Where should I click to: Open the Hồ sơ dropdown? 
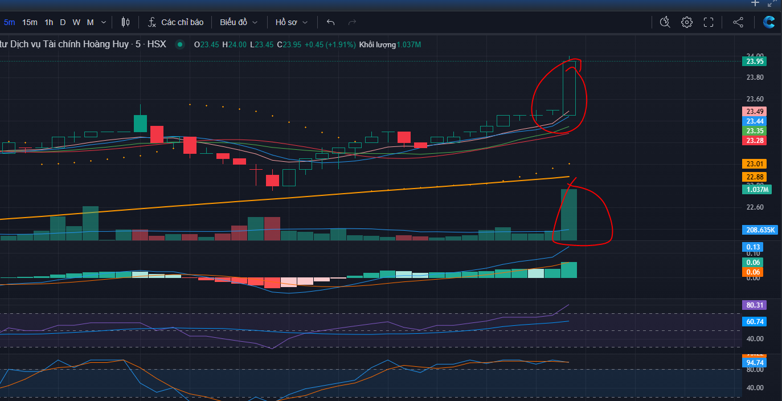(x=291, y=22)
